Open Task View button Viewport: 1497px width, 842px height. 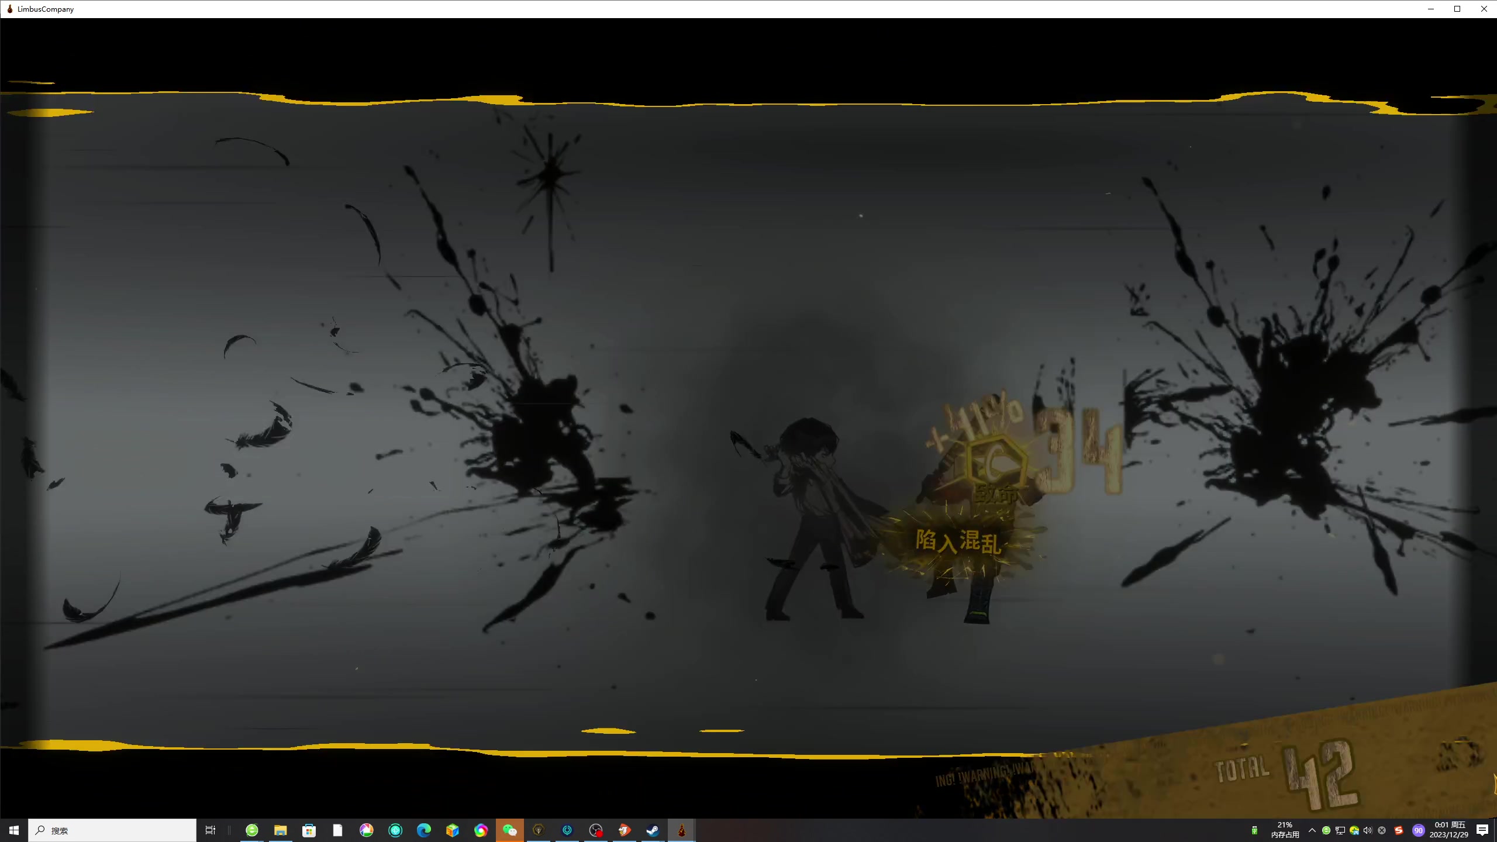(x=211, y=830)
